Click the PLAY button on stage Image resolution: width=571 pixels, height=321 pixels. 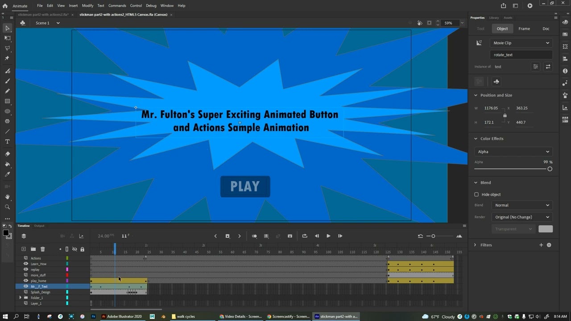pyautogui.click(x=245, y=186)
